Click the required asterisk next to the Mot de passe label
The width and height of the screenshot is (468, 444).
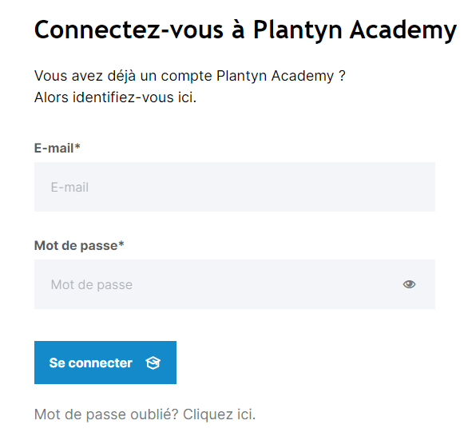point(121,244)
